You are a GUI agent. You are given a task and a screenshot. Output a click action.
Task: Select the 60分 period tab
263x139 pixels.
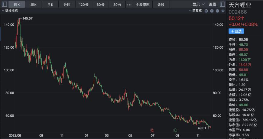100,5
